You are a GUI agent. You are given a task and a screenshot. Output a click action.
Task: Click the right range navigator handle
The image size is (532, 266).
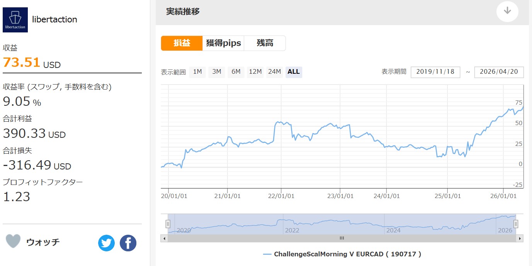pos(515,224)
